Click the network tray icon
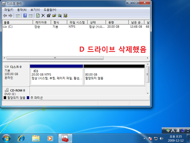Screen dimensions: 190x143 click(156, 138)
